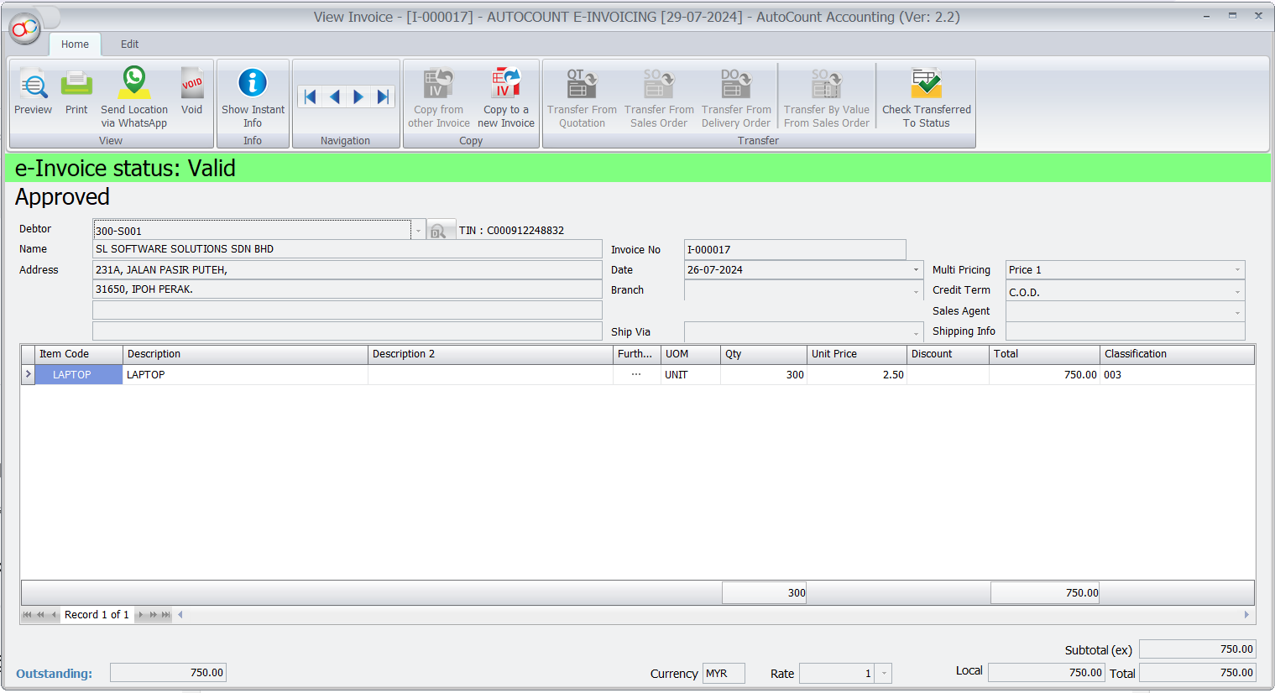Click the Further details ellipsis on LAPTOP row
Screen dimensions: 1275x693
click(635, 374)
